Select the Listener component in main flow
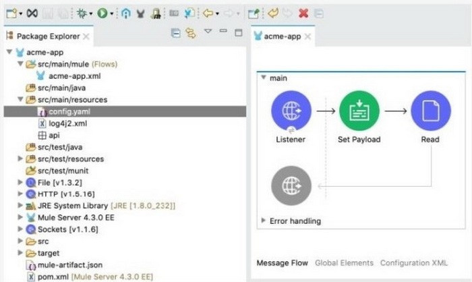This screenshot has height=282, width=472. click(x=291, y=111)
